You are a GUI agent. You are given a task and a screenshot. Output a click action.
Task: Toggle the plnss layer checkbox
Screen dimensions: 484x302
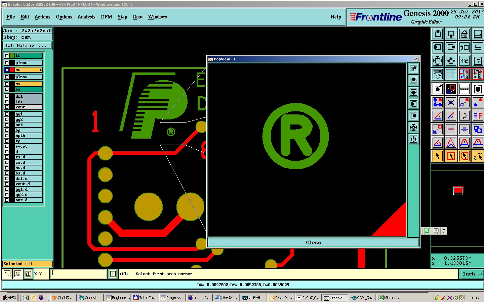click(x=7, y=77)
